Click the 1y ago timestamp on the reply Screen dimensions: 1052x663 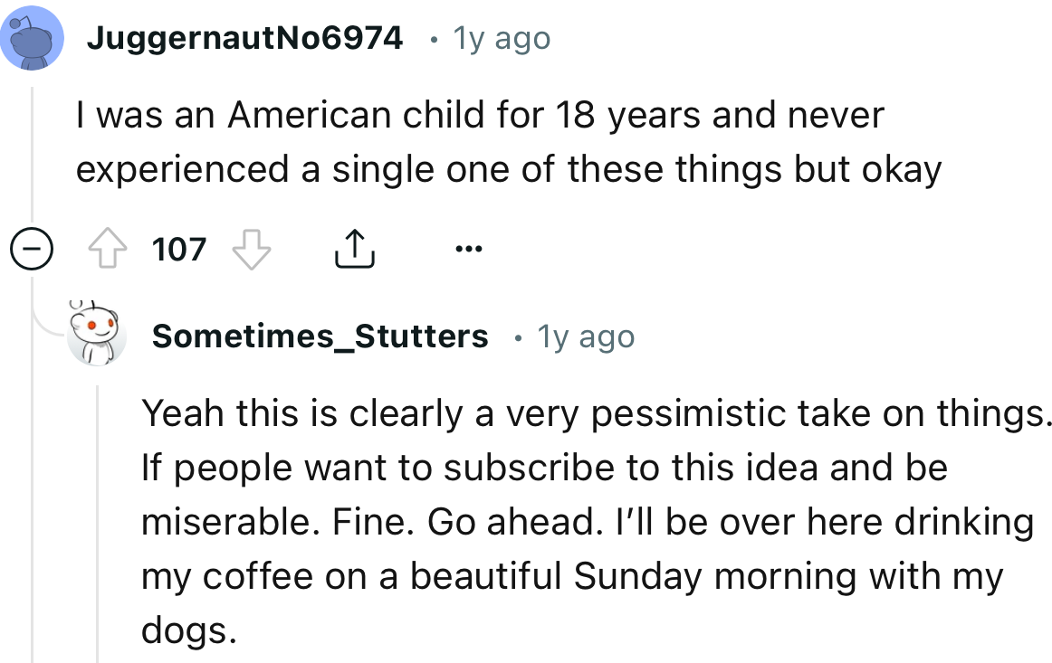(x=585, y=336)
